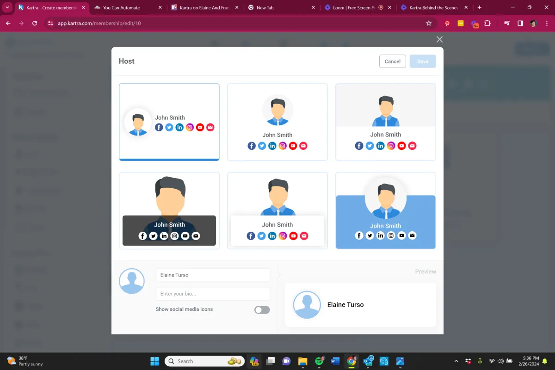Bookmark this page with the star icon

click(429, 23)
